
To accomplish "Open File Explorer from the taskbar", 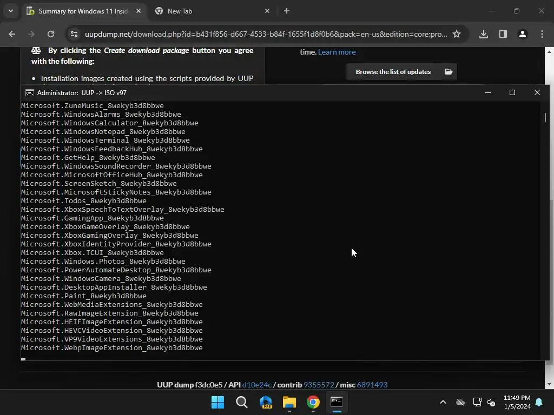I will coord(289,402).
